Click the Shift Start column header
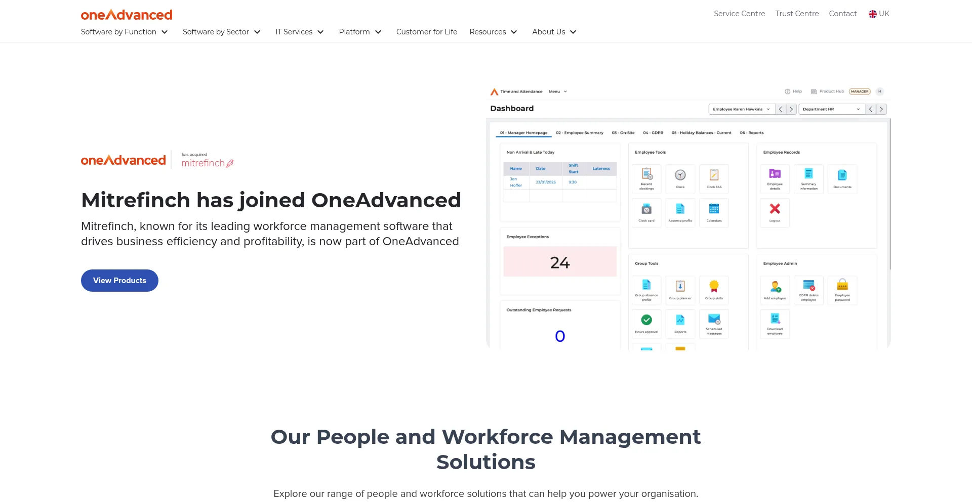 tap(574, 169)
